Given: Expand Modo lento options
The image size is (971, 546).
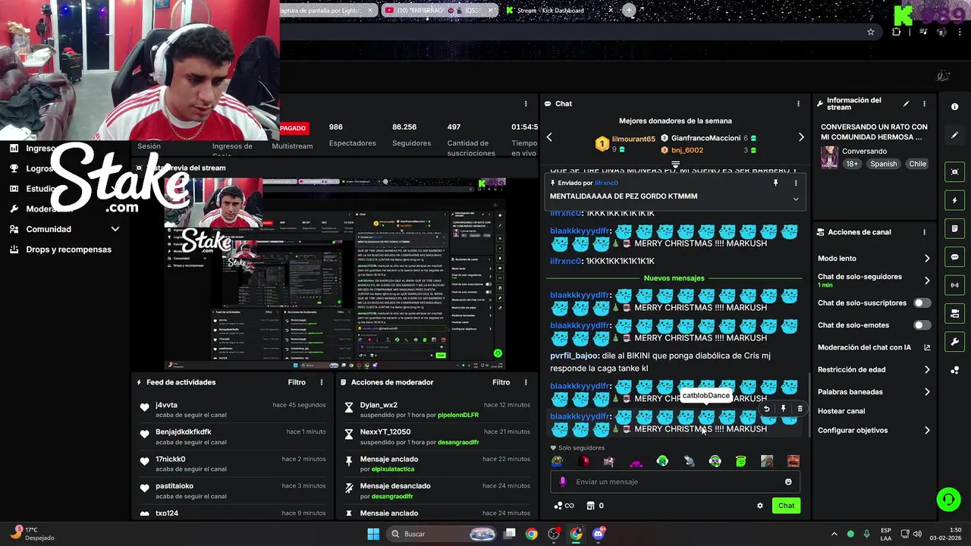Looking at the screenshot, I should pyautogui.click(x=927, y=259).
